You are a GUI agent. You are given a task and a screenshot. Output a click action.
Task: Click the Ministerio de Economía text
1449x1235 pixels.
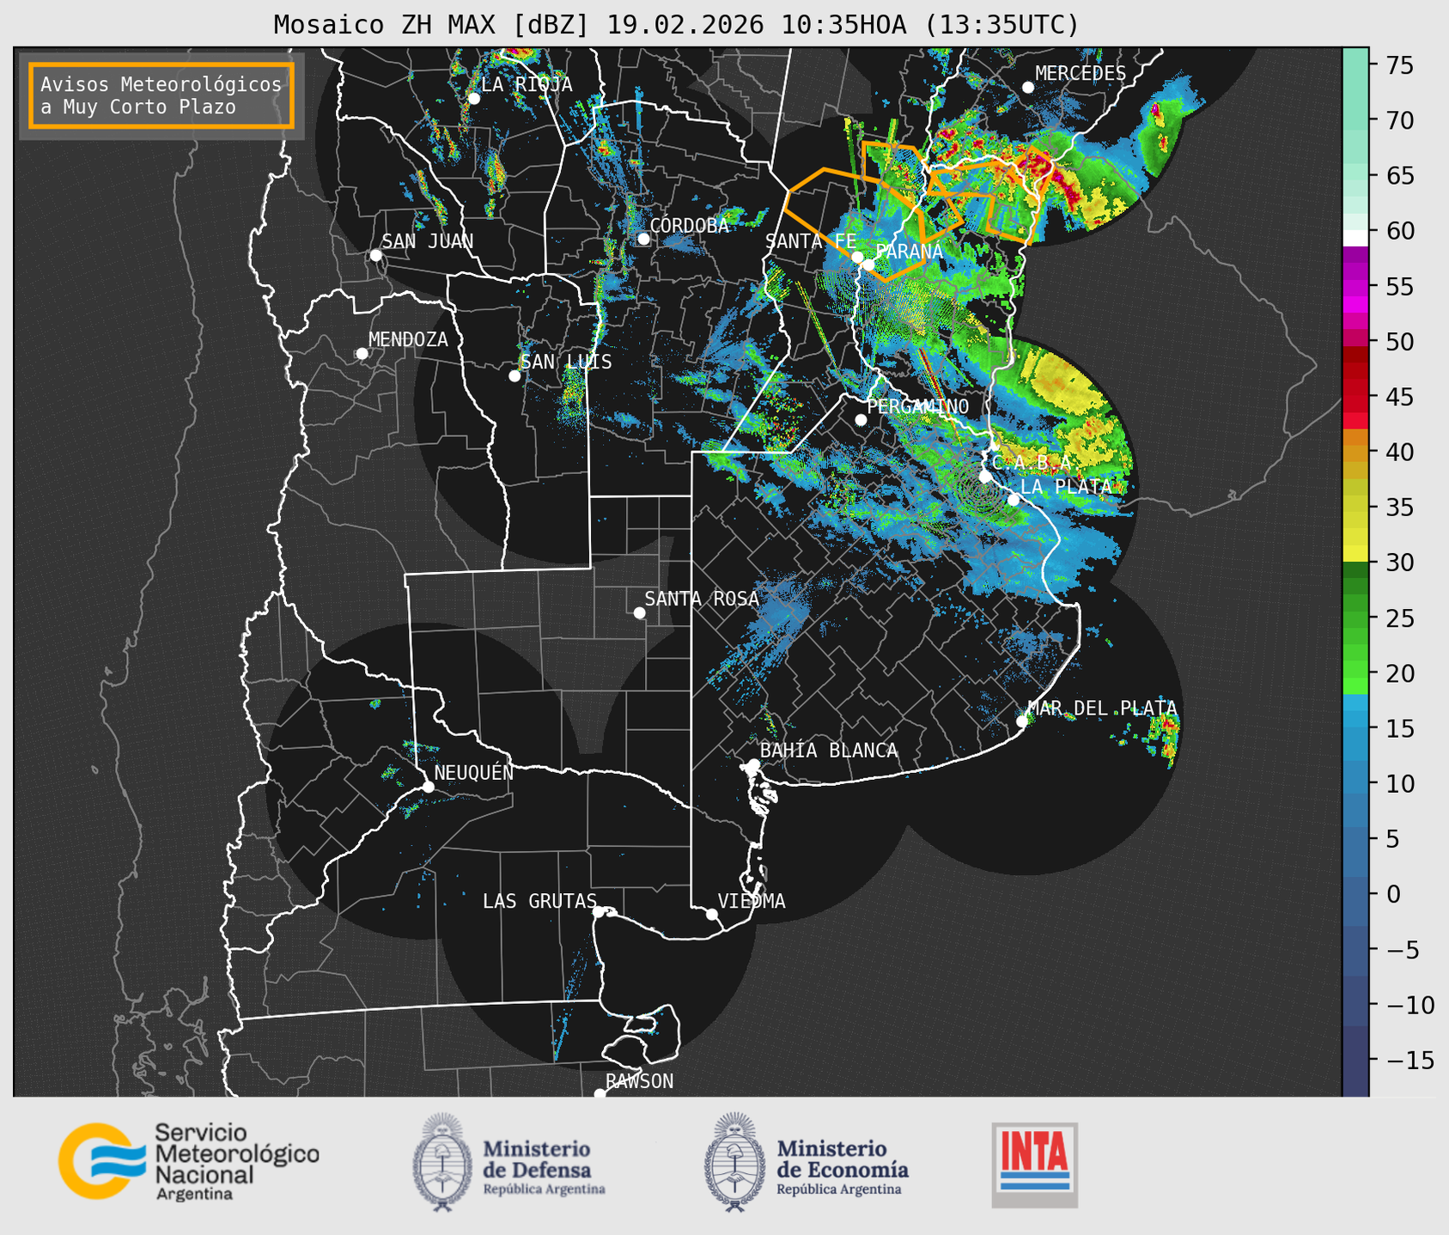click(x=842, y=1167)
